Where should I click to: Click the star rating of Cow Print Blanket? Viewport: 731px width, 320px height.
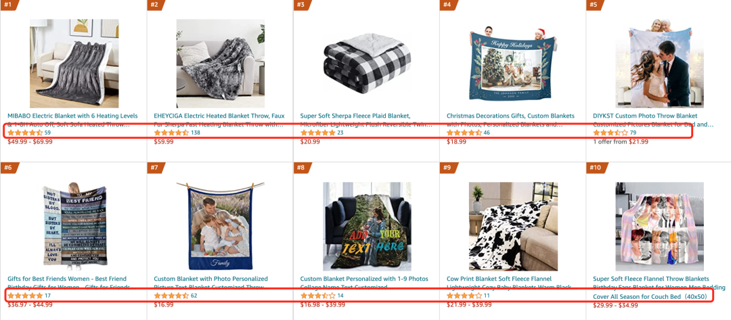click(464, 296)
